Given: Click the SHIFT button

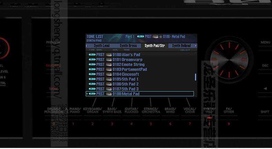Looking at the screenshot, I should [265, 112].
